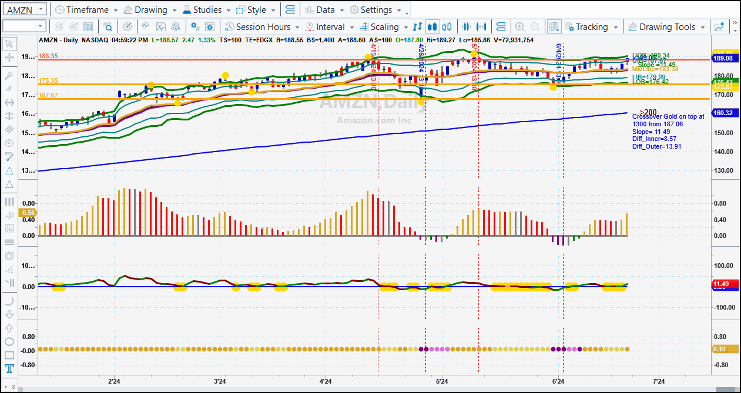This screenshot has width=741, height=393.
Task: Click the 167.67 orange level label
Action: 48,95
